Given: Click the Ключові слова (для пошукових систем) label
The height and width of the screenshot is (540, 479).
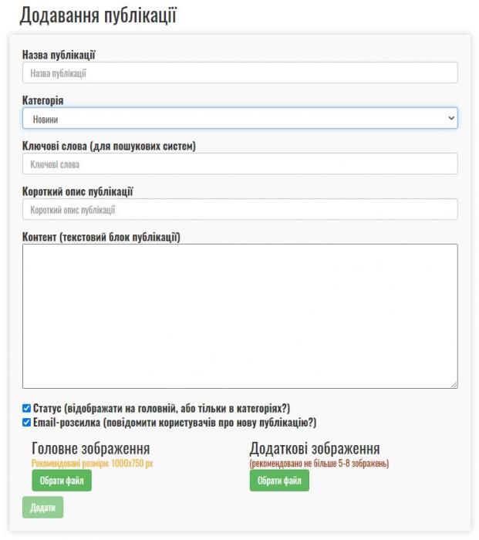Looking at the screenshot, I should click(109, 146).
